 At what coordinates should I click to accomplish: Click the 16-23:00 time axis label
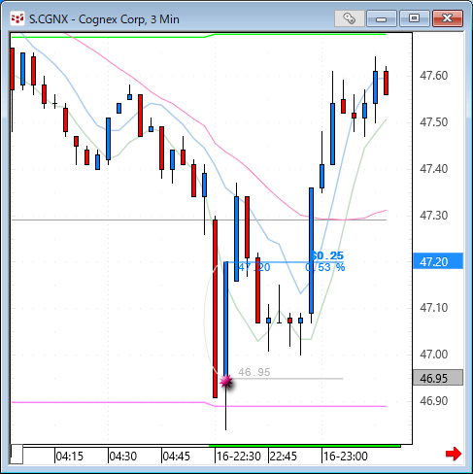[346, 457]
